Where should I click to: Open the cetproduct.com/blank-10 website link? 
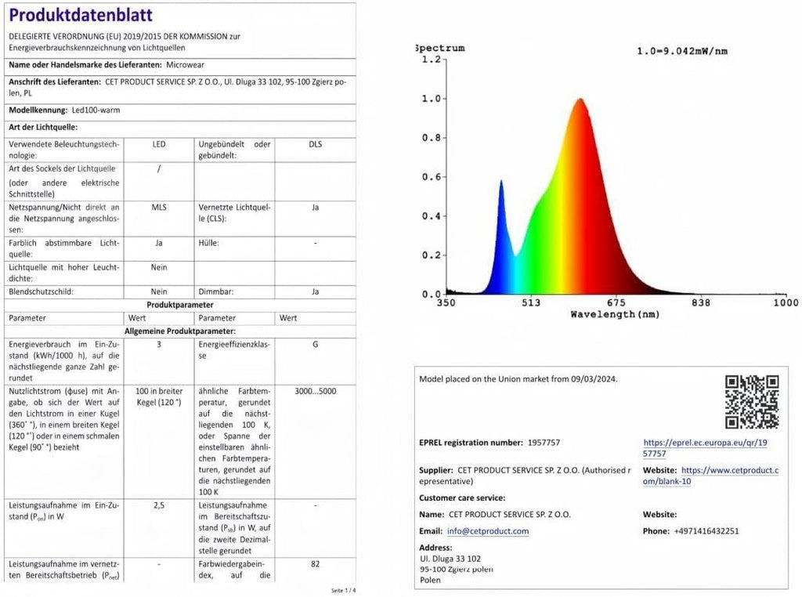pos(711,476)
